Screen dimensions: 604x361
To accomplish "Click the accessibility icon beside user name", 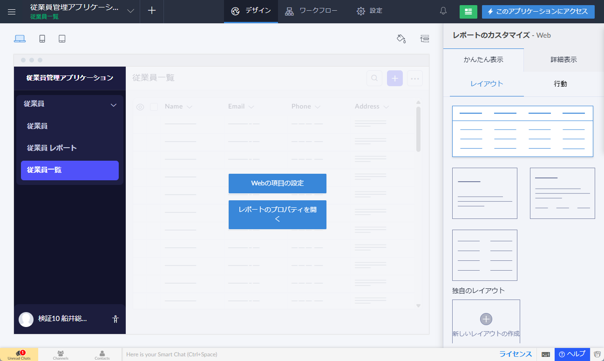I will (x=115, y=319).
